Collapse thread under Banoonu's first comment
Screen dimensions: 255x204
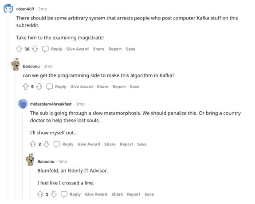point(16,137)
